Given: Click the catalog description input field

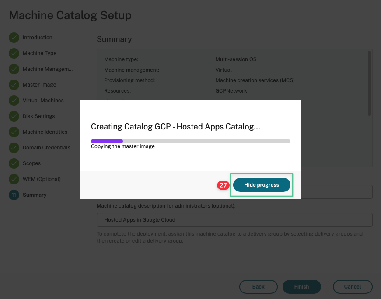Looking at the screenshot, I should click(x=234, y=219).
